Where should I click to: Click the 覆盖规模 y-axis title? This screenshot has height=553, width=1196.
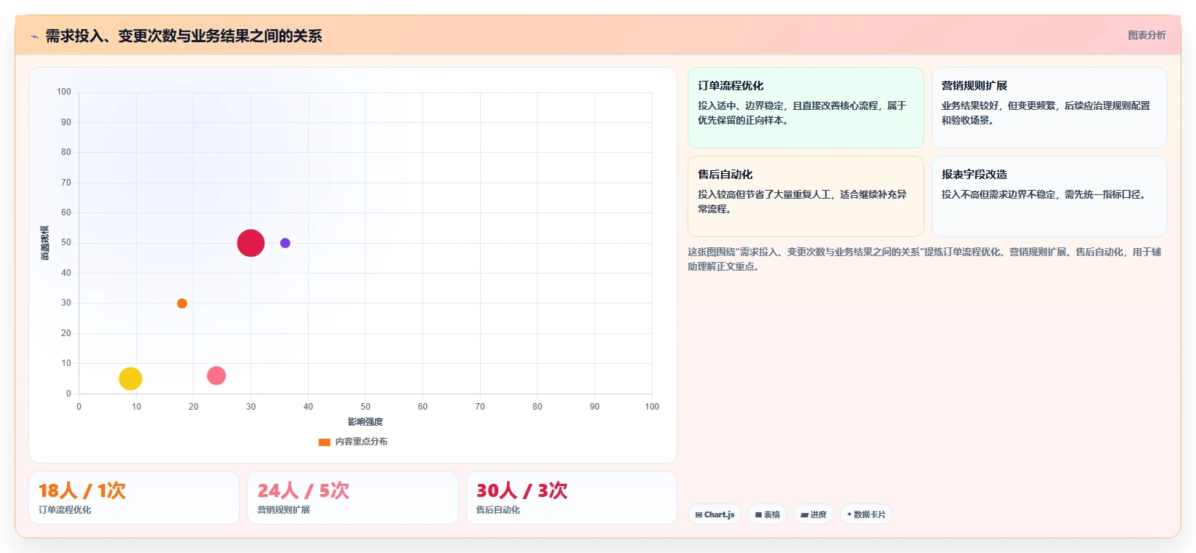[x=44, y=243]
